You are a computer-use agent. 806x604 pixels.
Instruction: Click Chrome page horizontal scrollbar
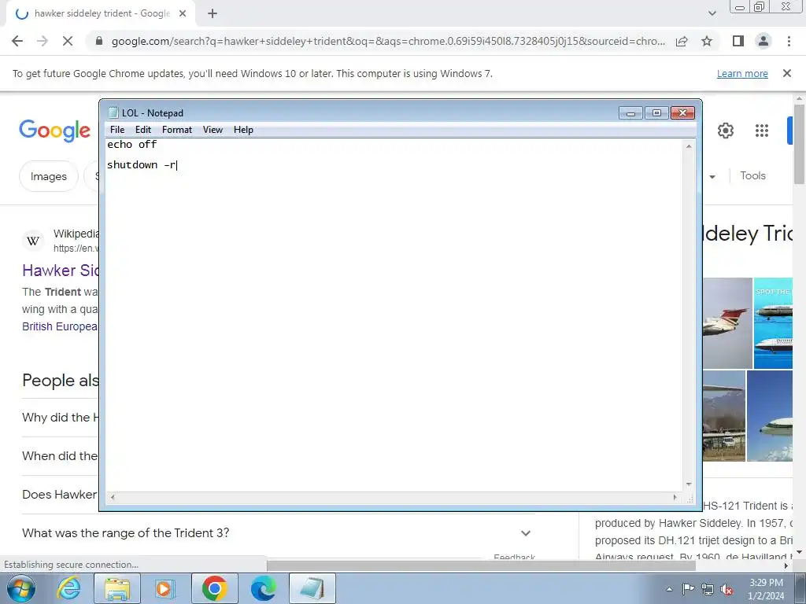(481, 565)
